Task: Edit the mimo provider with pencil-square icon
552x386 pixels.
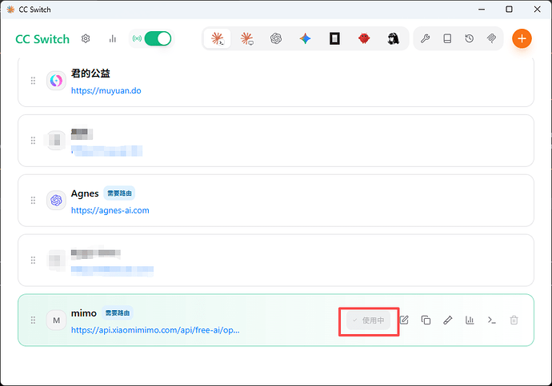Action: [x=404, y=320]
